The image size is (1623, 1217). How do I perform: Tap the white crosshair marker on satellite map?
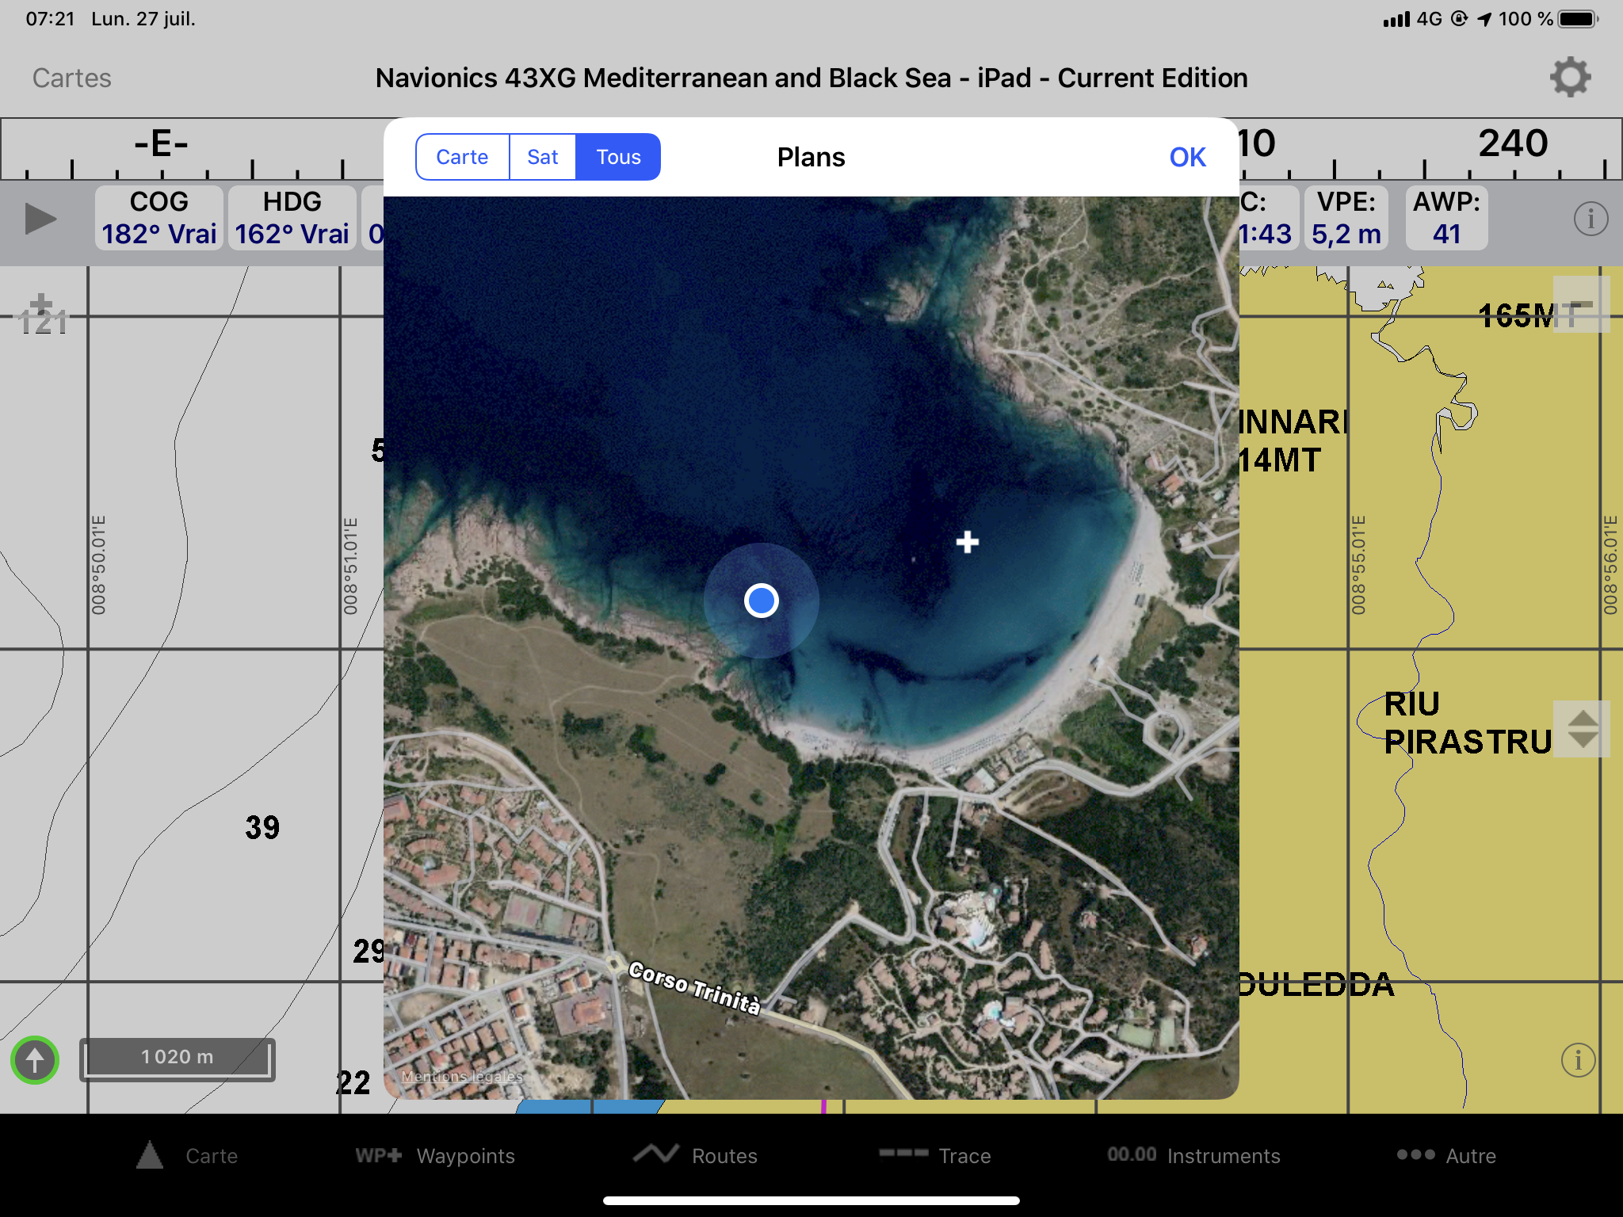tap(967, 542)
